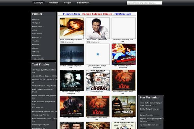The width and height of the screenshot is (194, 129).
Task: Open the Çizgi category
Action: [35, 30]
